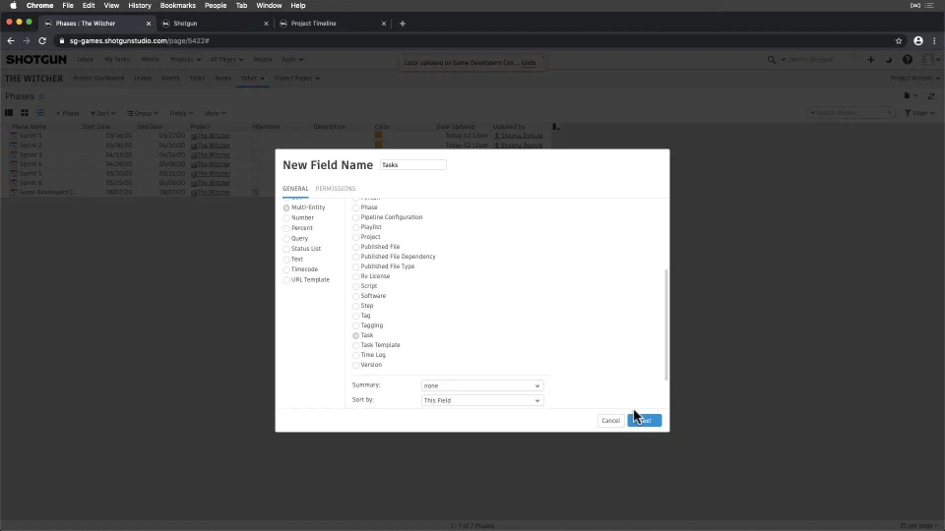
Task: Switch to the General tab
Action: point(295,189)
